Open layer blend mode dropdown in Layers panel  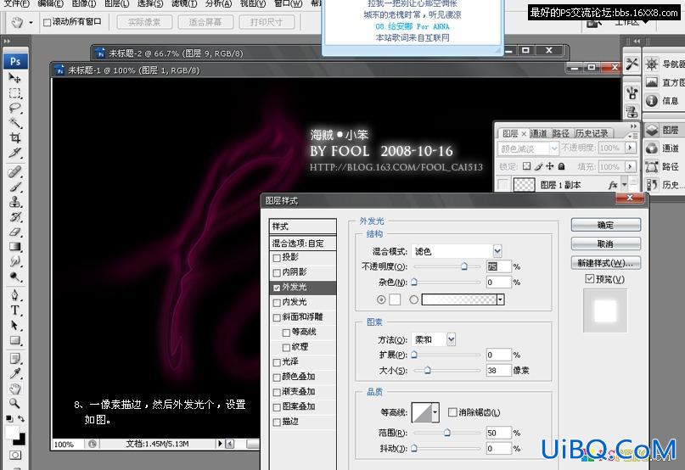click(x=554, y=148)
